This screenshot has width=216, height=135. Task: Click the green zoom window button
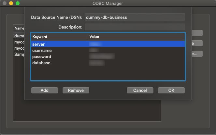[x=18, y=3]
